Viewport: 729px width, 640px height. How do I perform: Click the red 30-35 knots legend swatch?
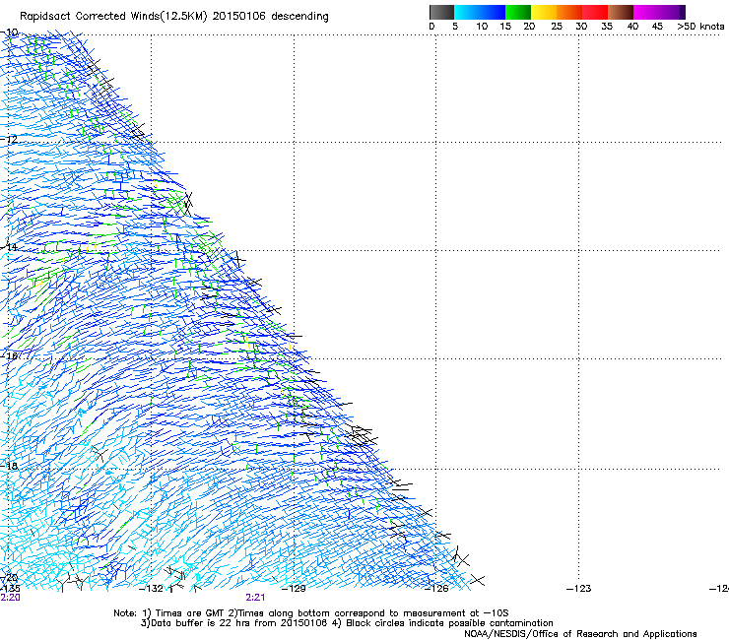click(x=595, y=12)
